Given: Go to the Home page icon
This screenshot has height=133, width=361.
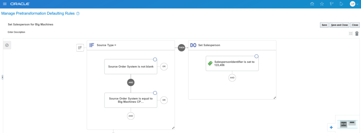Looking at the screenshot, I should click(x=312, y=4).
